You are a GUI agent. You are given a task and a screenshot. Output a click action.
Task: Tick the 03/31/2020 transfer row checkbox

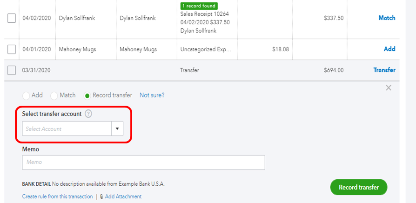[12, 70]
